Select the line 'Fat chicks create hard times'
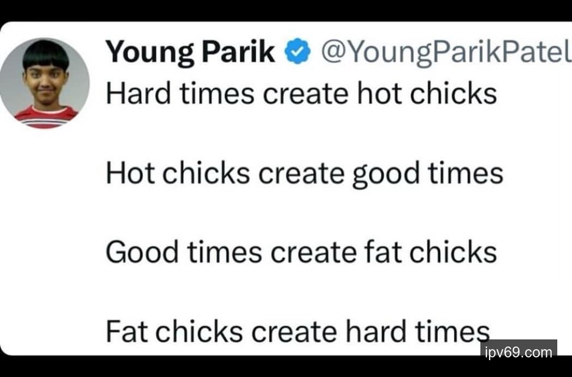This screenshot has width=572, height=377. coord(298,332)
